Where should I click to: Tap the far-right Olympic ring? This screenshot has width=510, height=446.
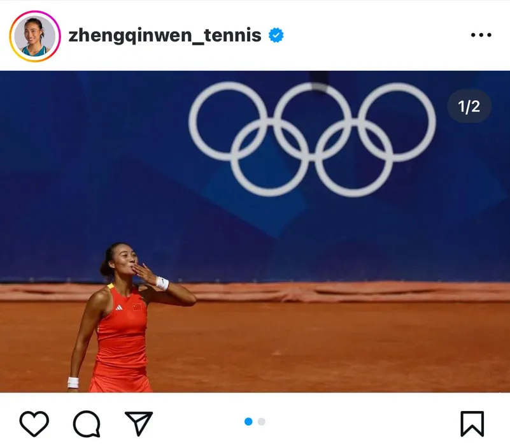point(397,122)
